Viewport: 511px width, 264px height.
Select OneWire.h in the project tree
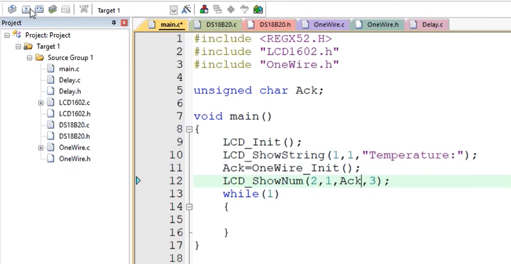pyautogui.click(x=75, y=159)
